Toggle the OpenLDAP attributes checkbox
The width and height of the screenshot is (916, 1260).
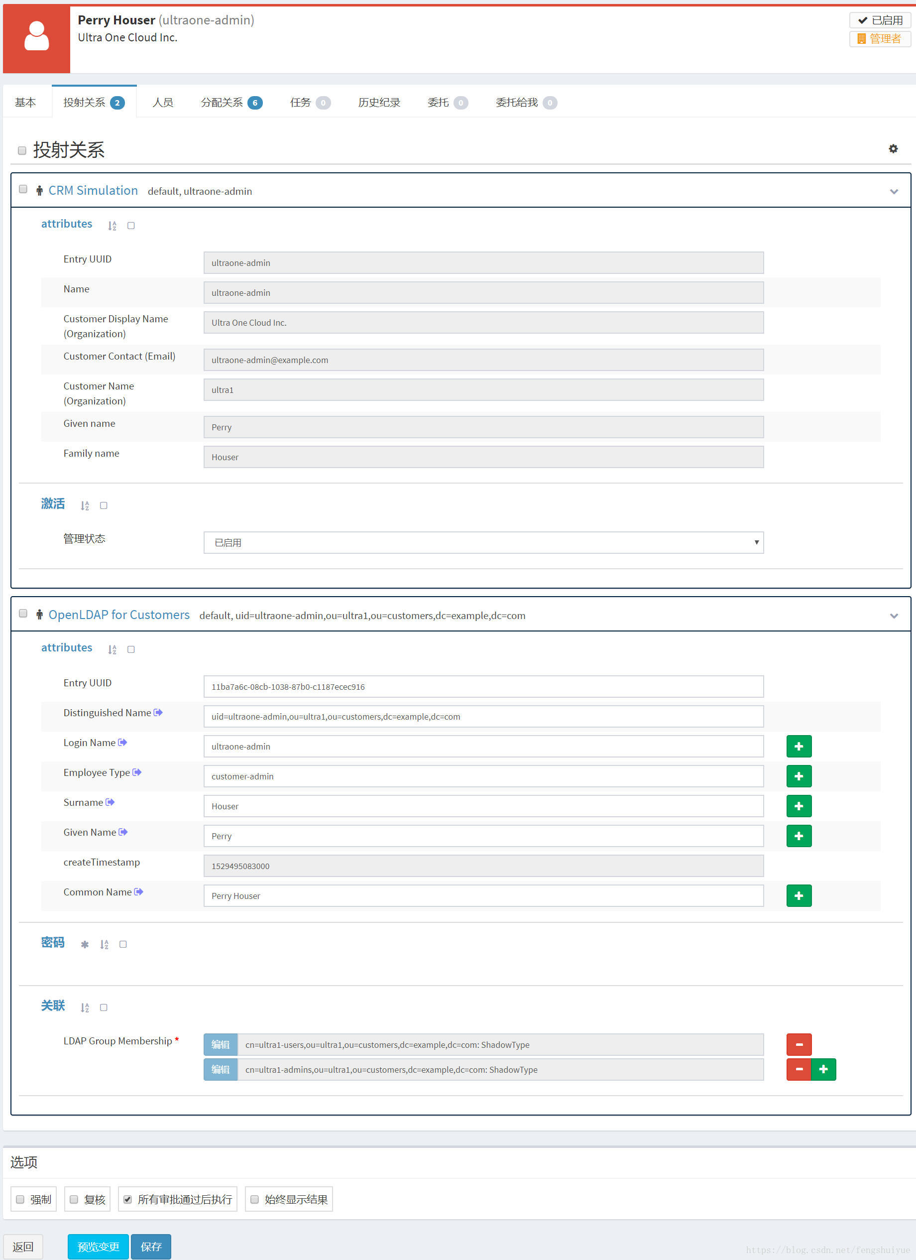pyautogui.click(x=131, y=649)
